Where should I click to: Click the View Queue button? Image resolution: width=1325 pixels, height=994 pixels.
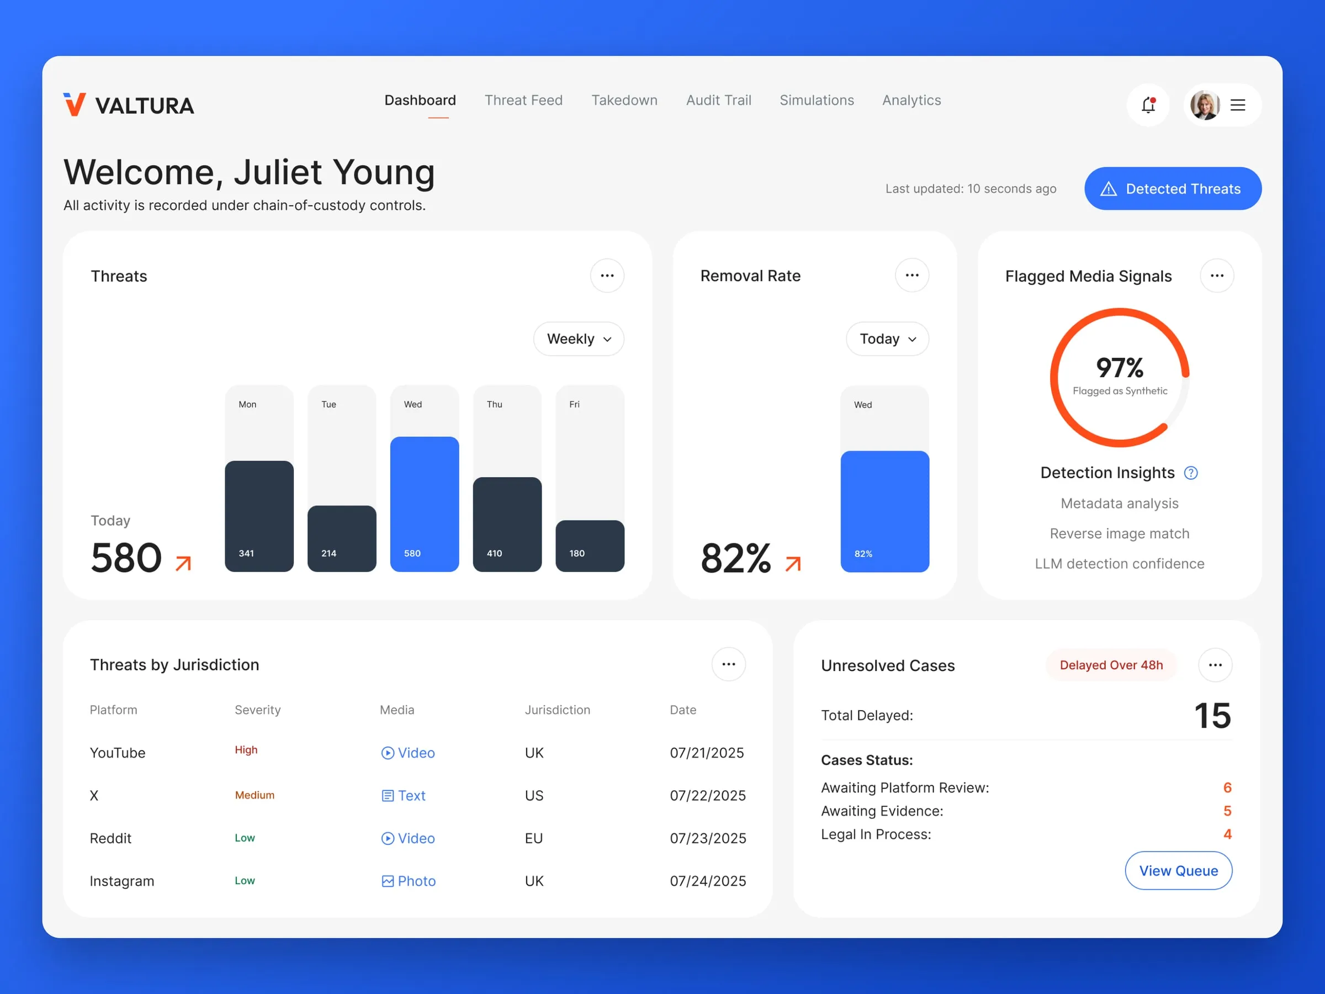[x=1178, y=870]
